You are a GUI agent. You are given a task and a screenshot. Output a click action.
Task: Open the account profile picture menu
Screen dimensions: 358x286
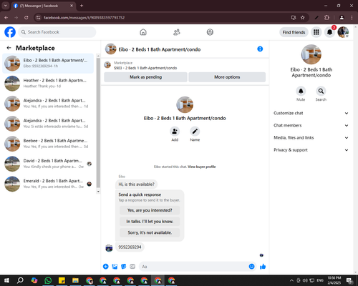click(343, 32)
